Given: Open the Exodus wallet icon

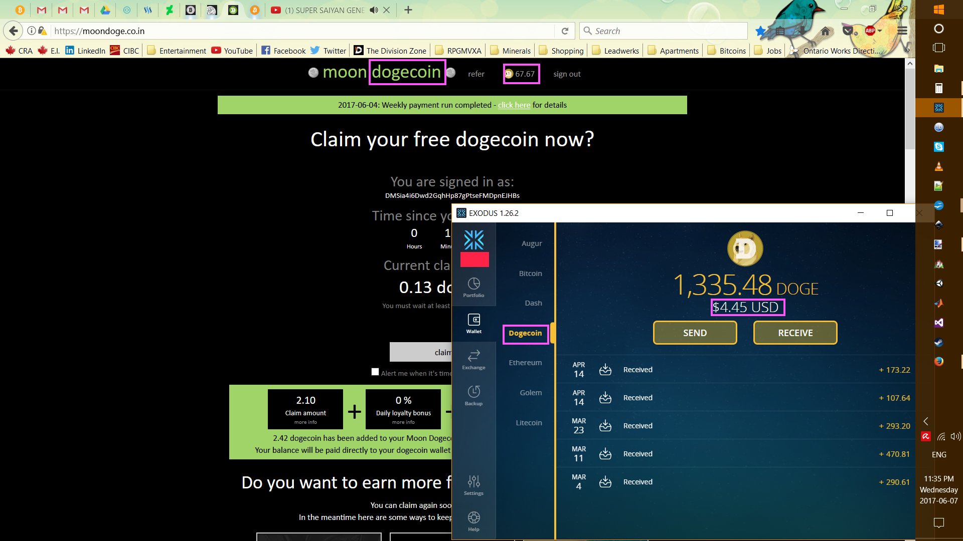Looking at the screenshot, I should [x=938, y=108].
